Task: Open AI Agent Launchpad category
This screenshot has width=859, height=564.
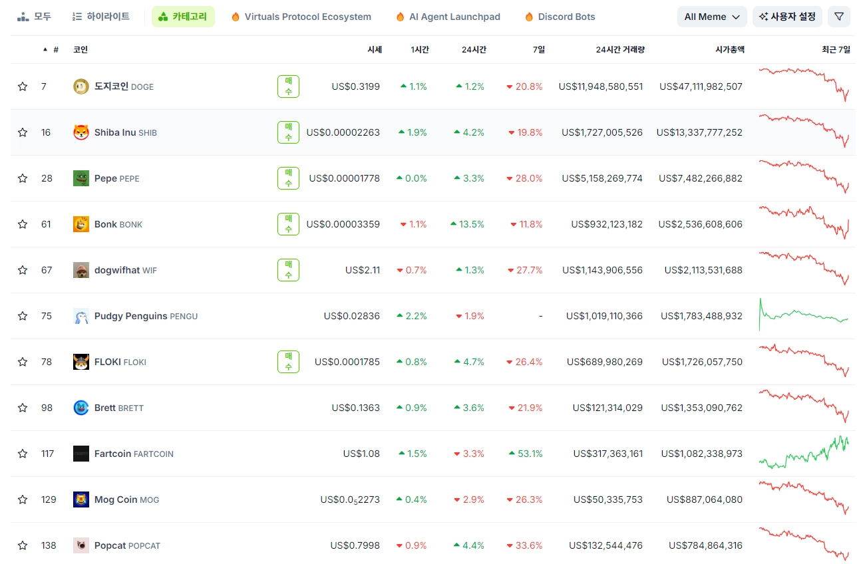Action: (x=448, y=17)
